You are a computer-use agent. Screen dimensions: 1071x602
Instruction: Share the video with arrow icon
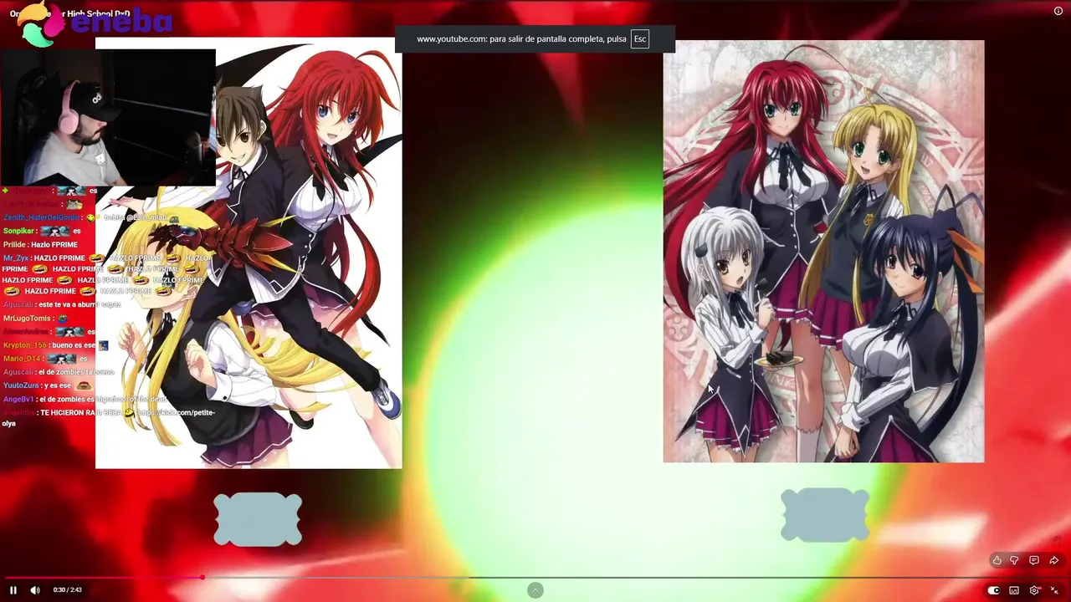coord(1054,560)
